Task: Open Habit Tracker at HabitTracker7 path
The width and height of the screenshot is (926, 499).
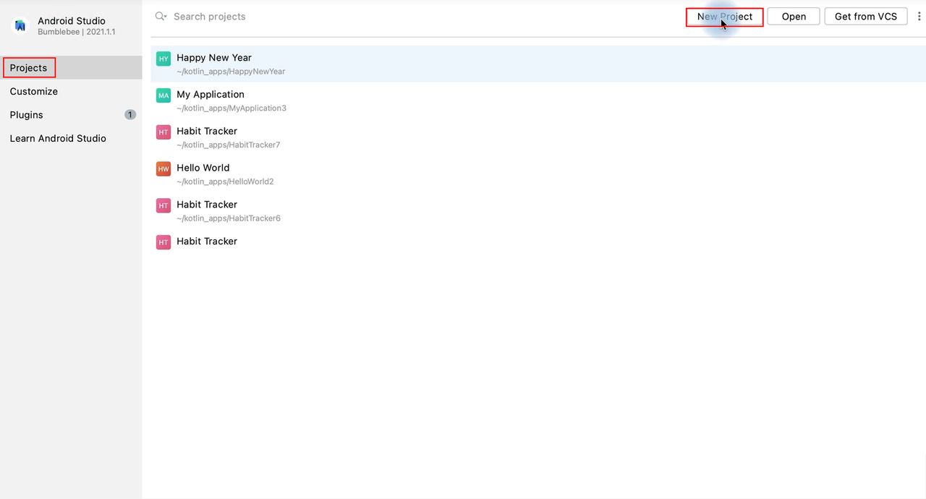Action: [538, 137]
